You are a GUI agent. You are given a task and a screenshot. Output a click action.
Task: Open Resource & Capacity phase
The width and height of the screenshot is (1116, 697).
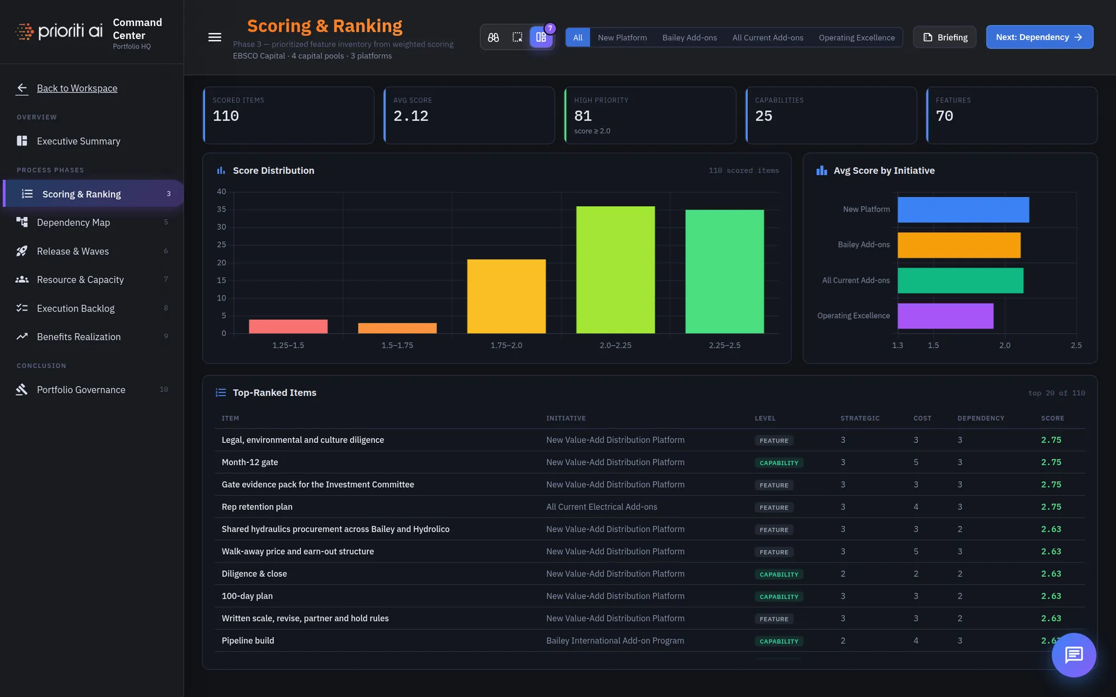click(92, 279)
